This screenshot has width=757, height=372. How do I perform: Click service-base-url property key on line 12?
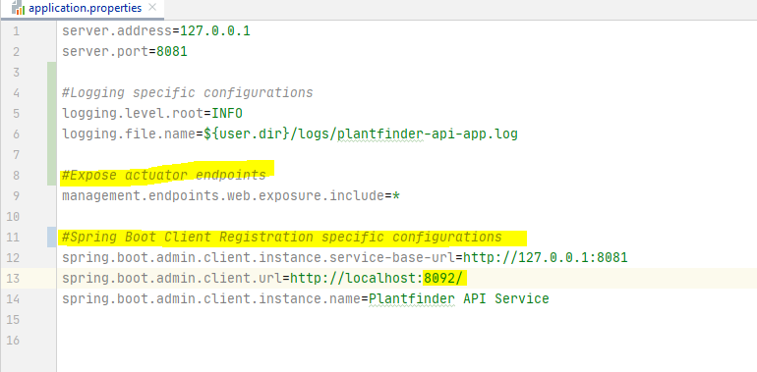[259, 258]
